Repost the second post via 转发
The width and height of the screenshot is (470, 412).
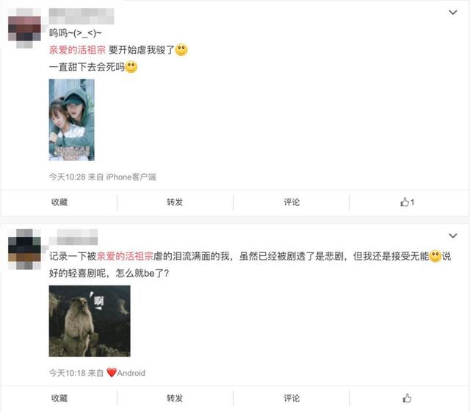[175, 398]
